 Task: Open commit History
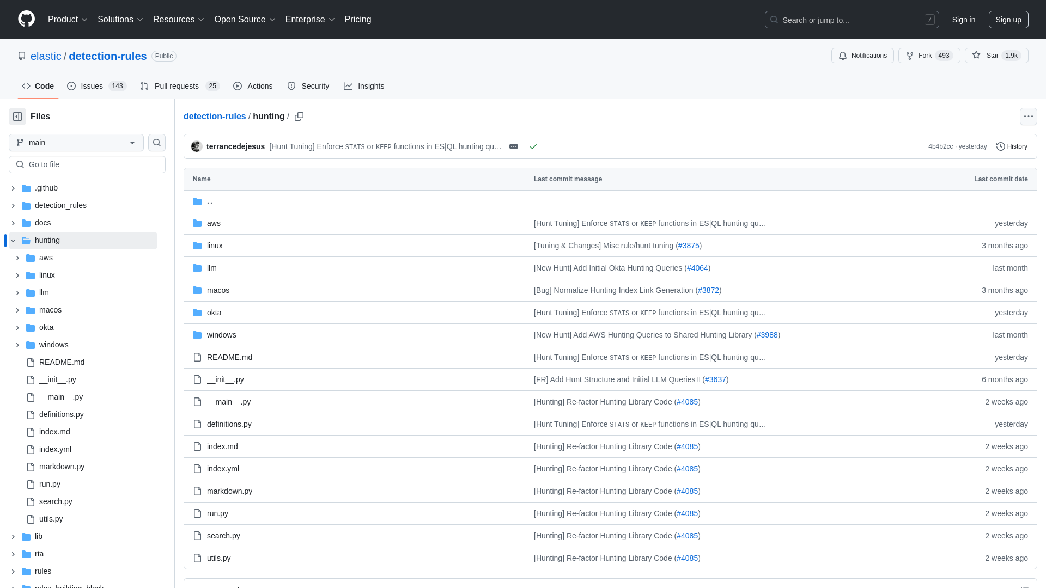[1012, 146]
